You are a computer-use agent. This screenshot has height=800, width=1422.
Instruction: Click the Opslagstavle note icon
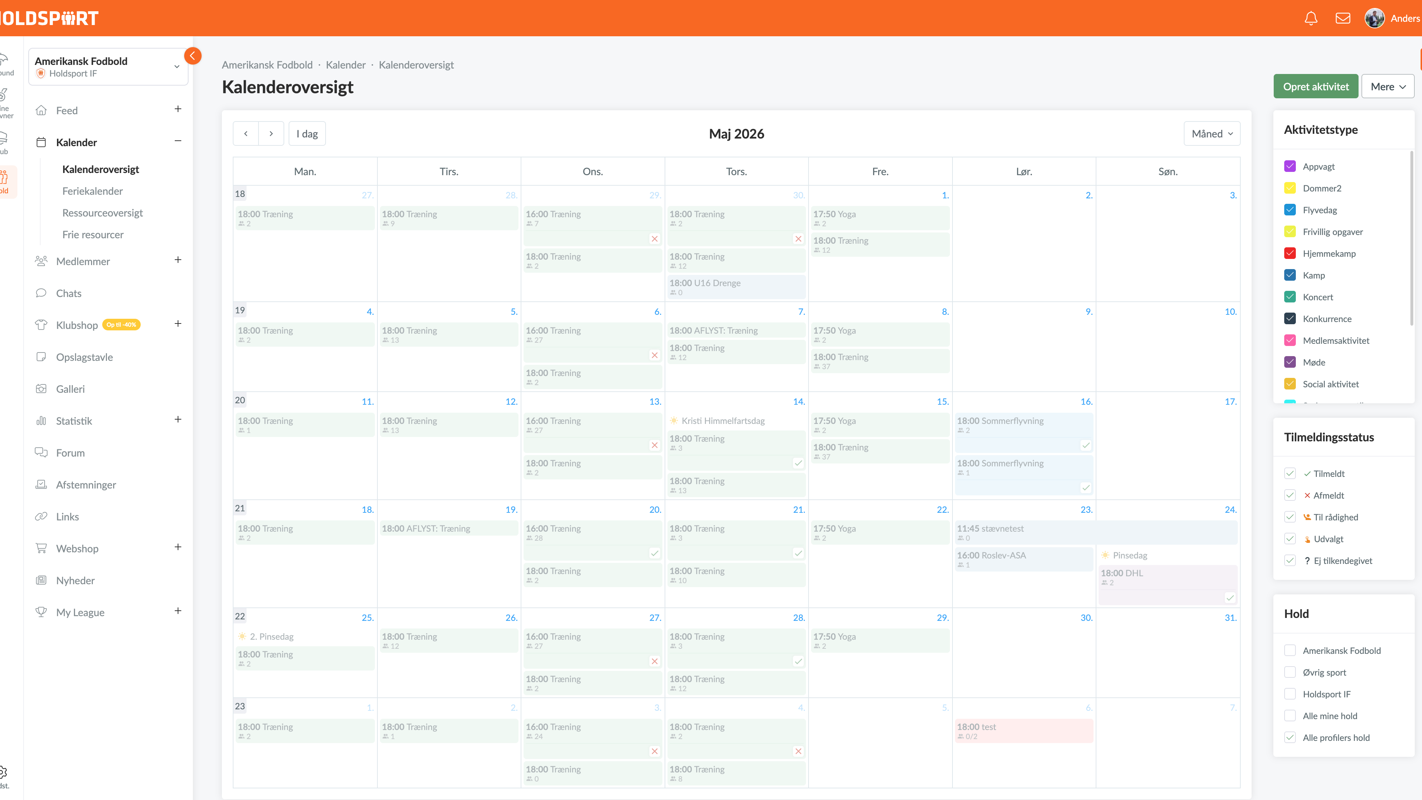click(x=41, y=357)
